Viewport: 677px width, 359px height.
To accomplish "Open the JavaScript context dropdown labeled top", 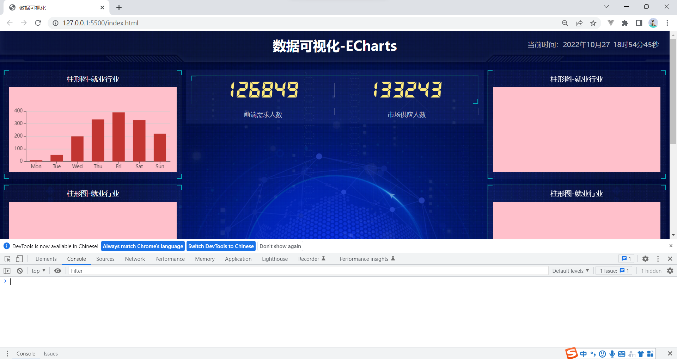I will [37, 271].
